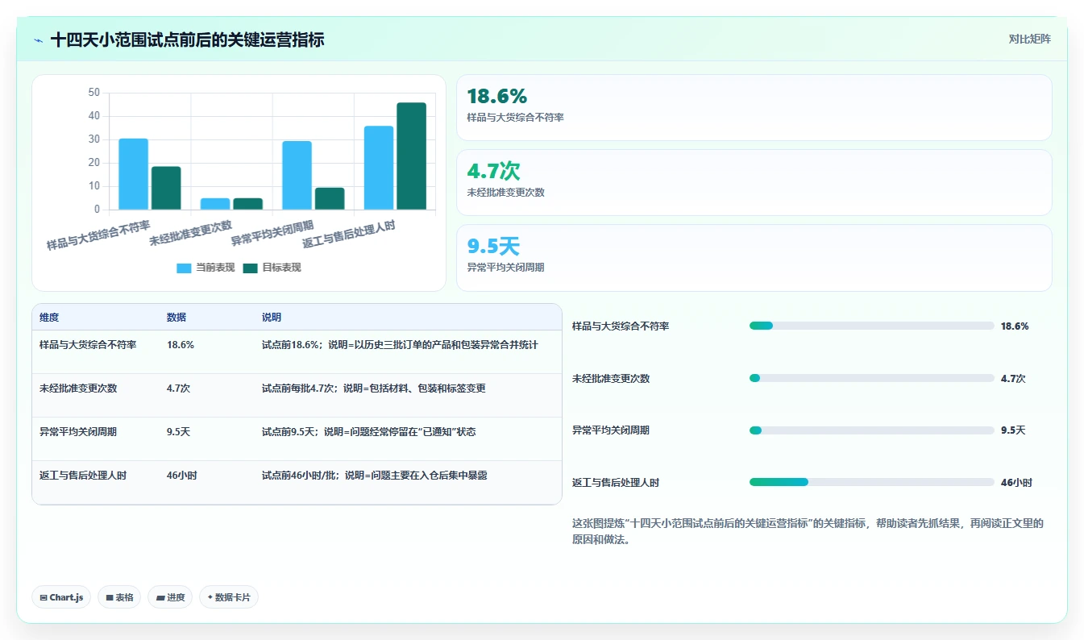Click the 目标表现 bar for 异常平均关闭周期
The image size is (1084, 640).
pos(330,198)
